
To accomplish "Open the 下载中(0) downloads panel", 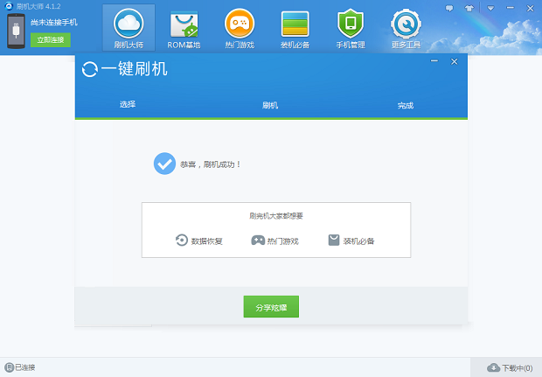I will [x=510, y=368].
